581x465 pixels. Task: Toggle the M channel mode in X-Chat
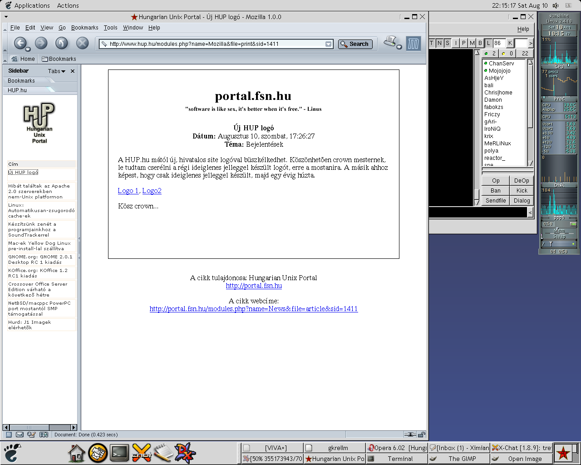(x=472, y=43)
